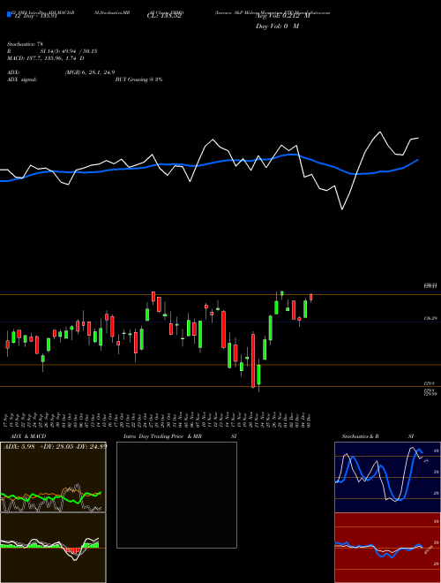Click the 'Stochastics & R SI' panel heading
Image resolution: width=441 pixels, height=583 pixels.
[x=377, y=436]
